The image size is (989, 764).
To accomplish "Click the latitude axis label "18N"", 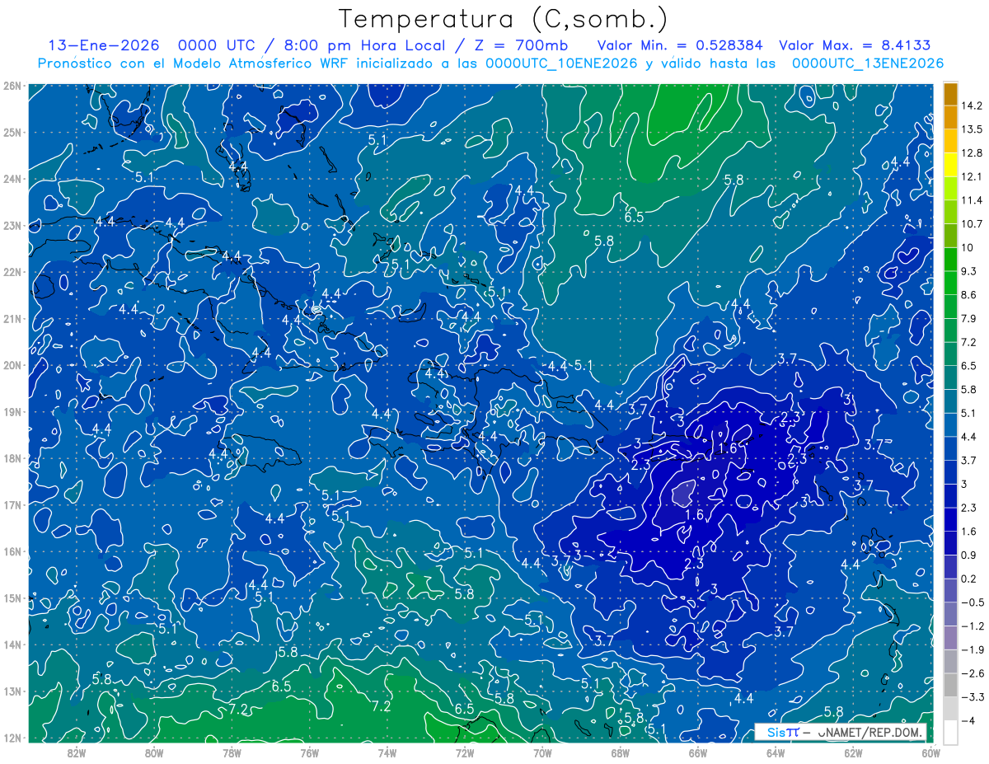I will click(x=12, y=458).
